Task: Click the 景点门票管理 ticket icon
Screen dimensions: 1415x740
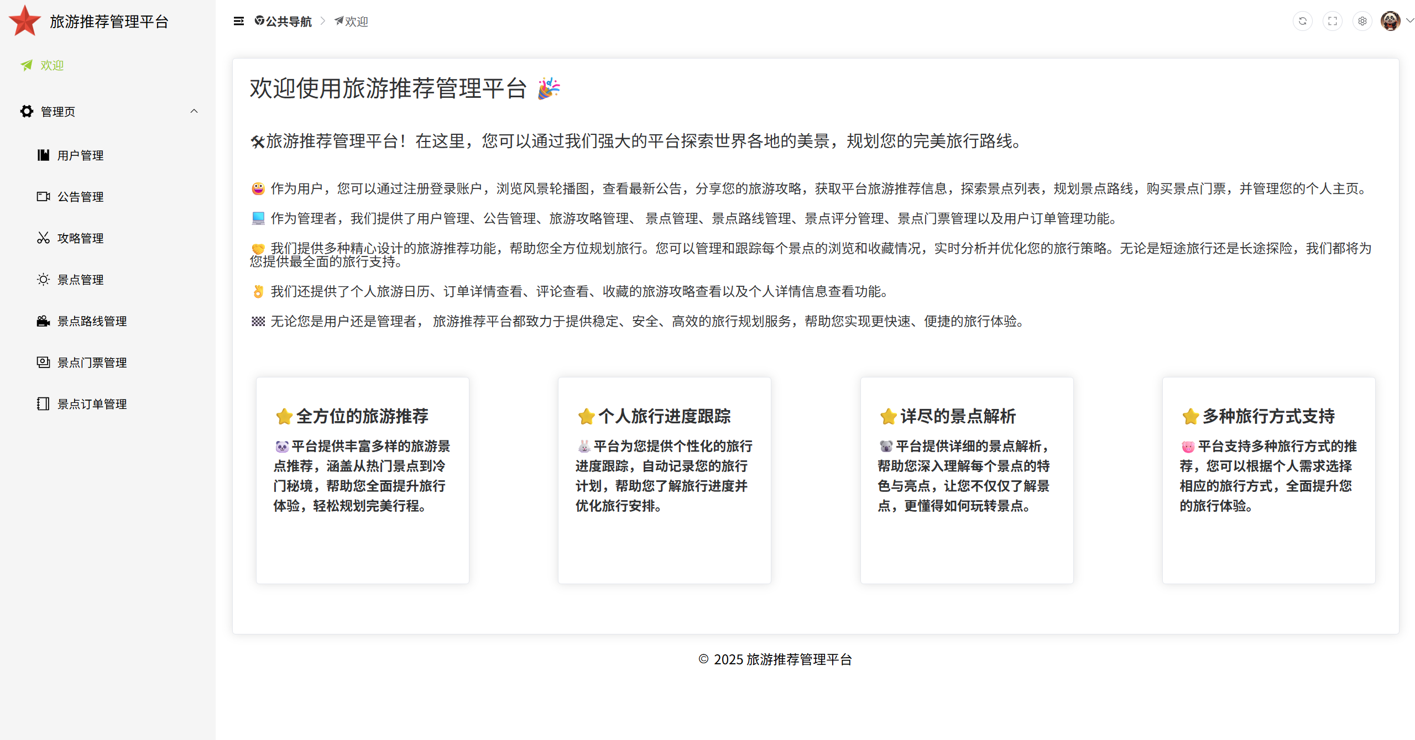Action: pyautogui.click(x=43, y=362)
